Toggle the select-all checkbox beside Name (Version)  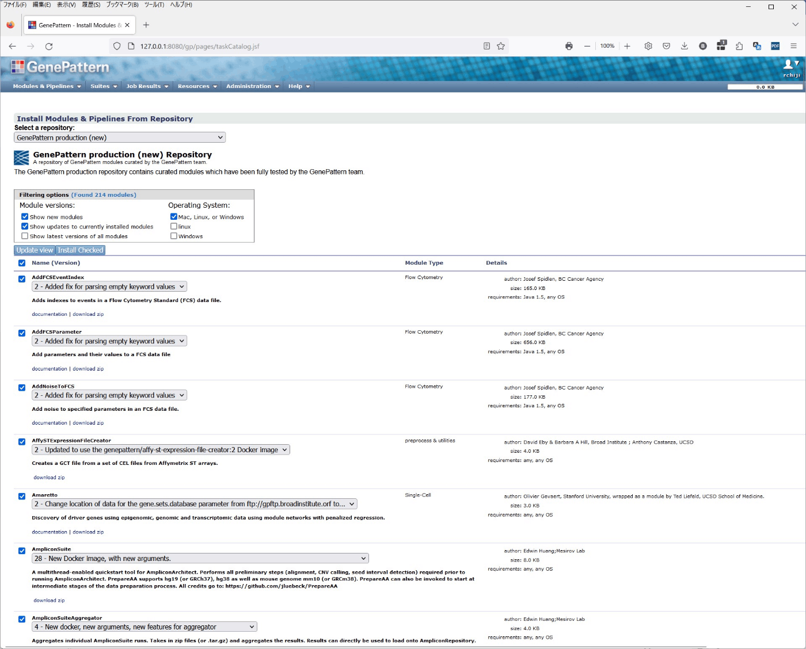22,263
